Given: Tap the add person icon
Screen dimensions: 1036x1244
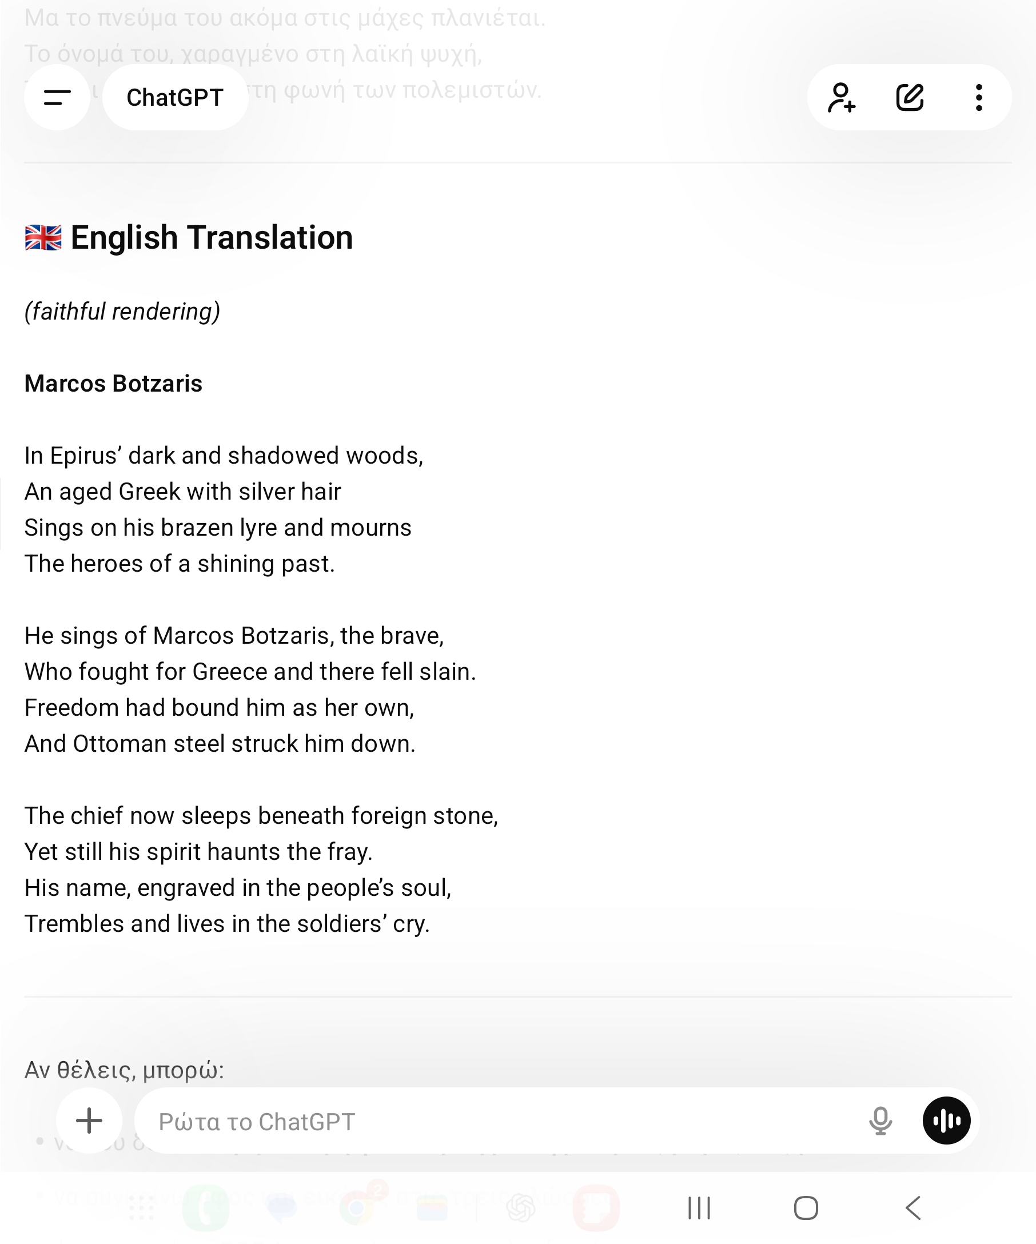Looking at the screenshot, I should (841, 97).
